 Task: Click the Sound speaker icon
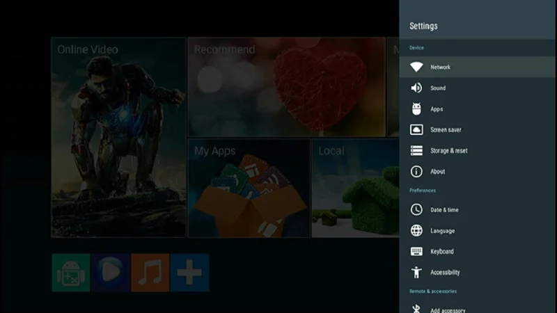coord(416,88)
